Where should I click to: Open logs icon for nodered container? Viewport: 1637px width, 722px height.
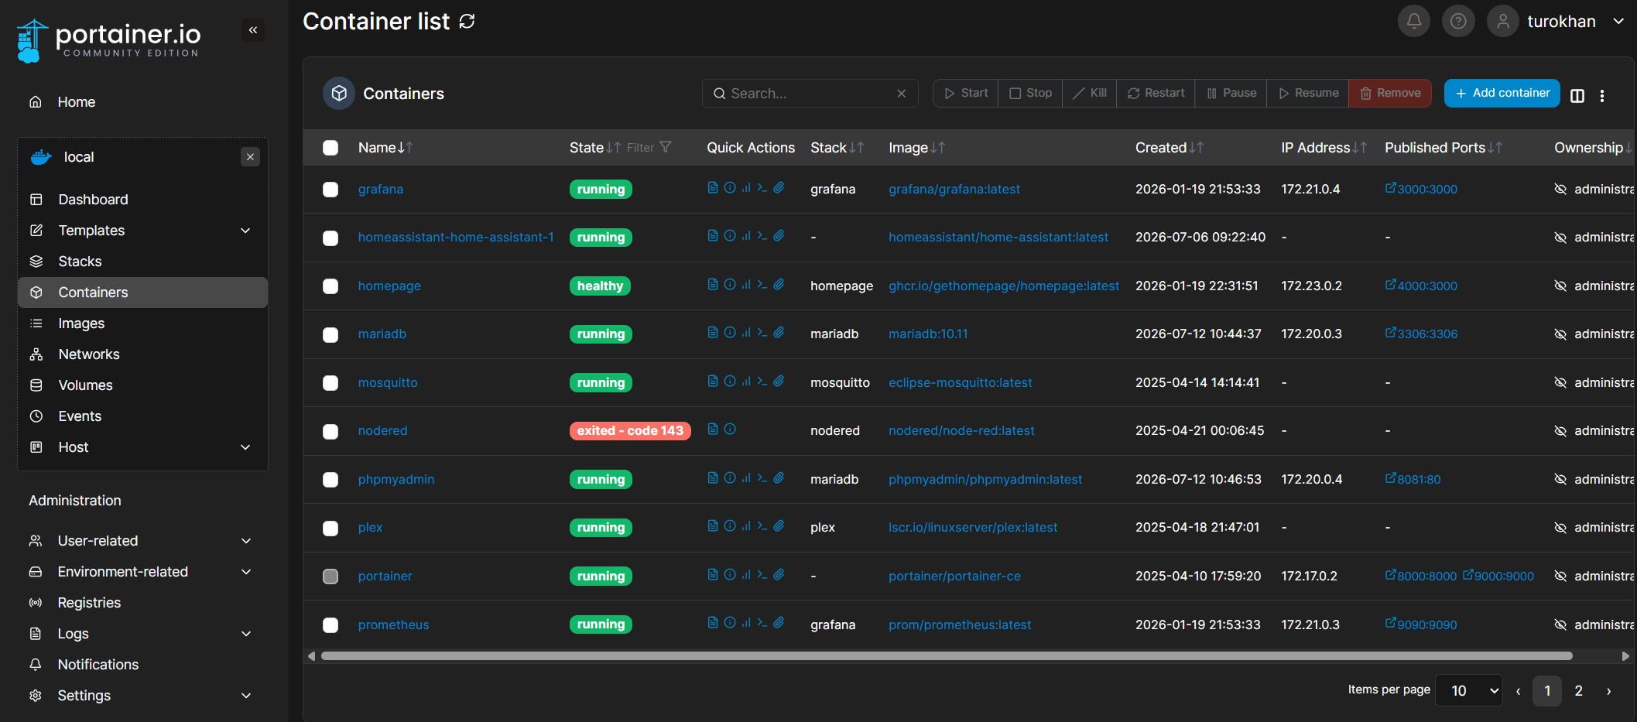[713, 429]
